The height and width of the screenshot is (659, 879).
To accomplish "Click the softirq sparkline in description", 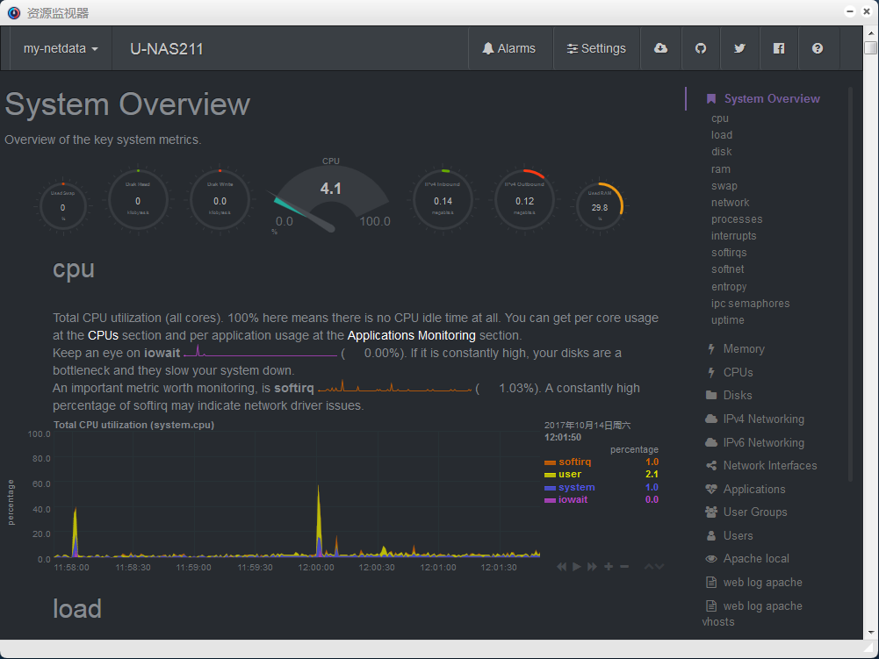I will pyautogui.click(x=394, y=387).
